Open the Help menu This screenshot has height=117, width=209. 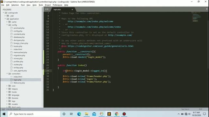[x=66, y=5]
